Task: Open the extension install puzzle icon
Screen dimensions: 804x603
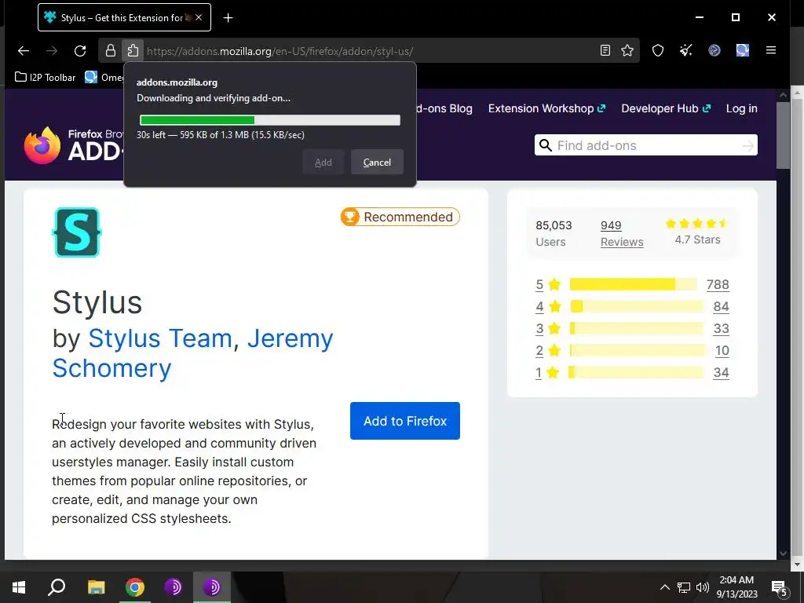Action: click(x=133, y=51)
